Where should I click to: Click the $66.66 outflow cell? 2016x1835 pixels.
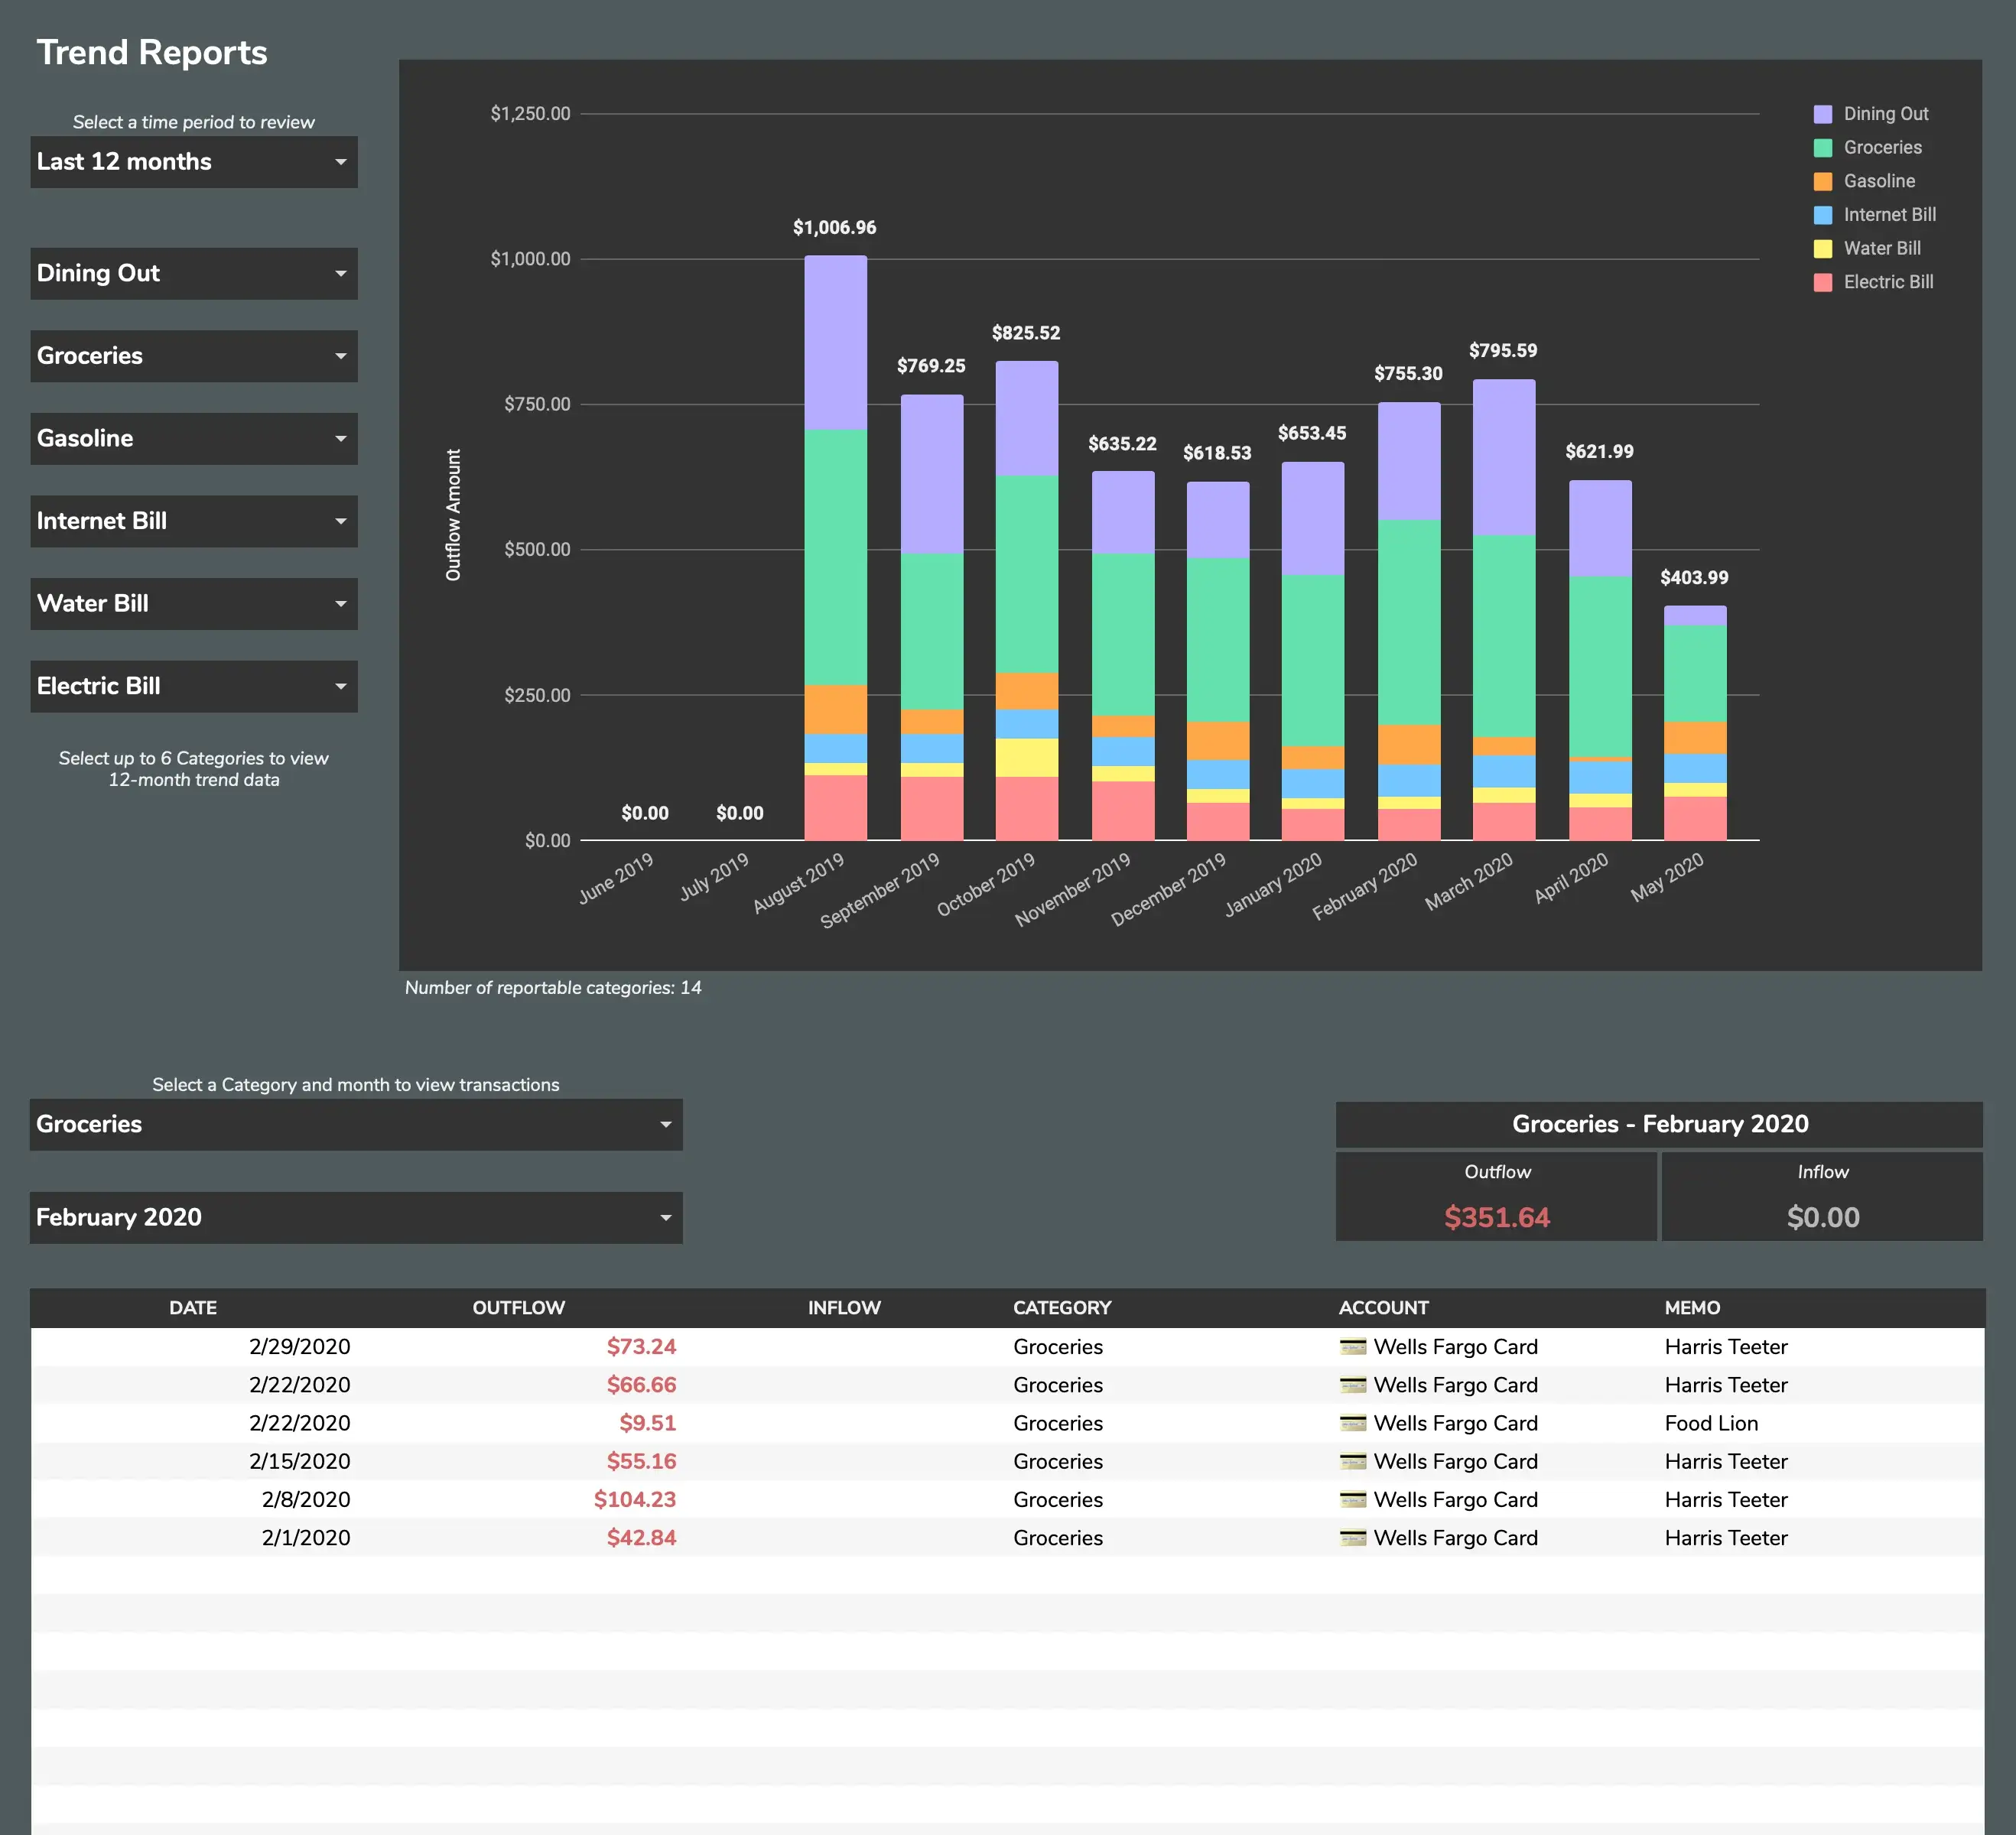tap(641, 1385)
